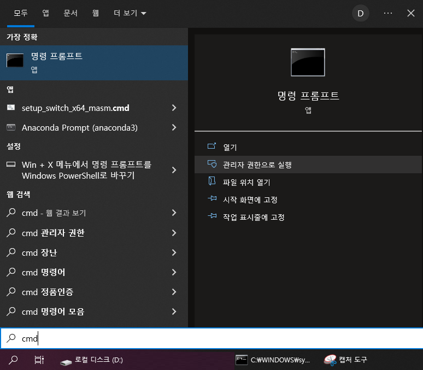
Task: Click magnifier icon beside cmd - 웹 결과 보기
Action: point(11,213)
